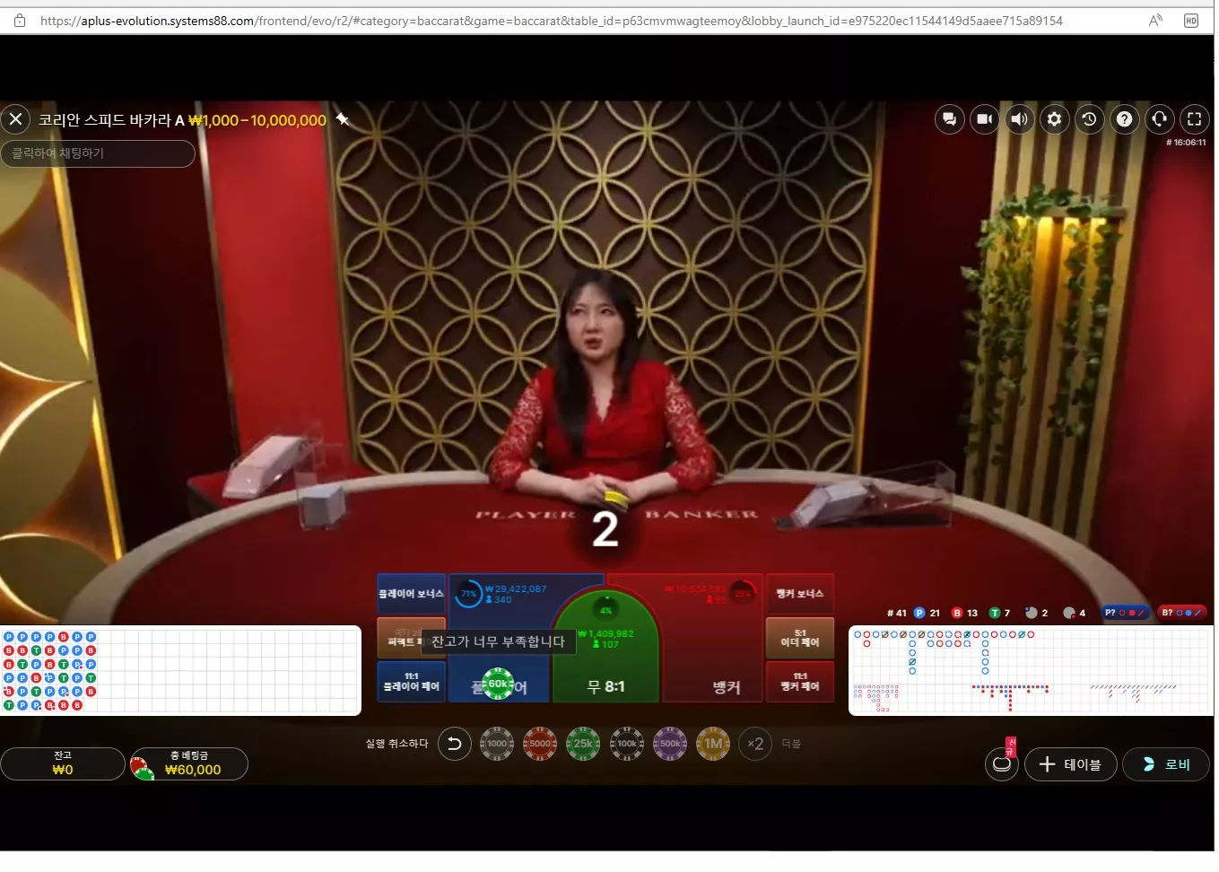Click the player 71% bet percentage ring
Image resolution: width=1219 pixels, height=872 pixels.
point(468,594)
